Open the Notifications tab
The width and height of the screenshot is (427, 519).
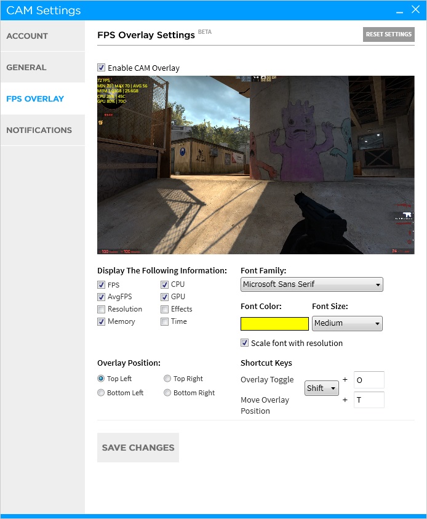pyautogui.click(x=42, y=130)
